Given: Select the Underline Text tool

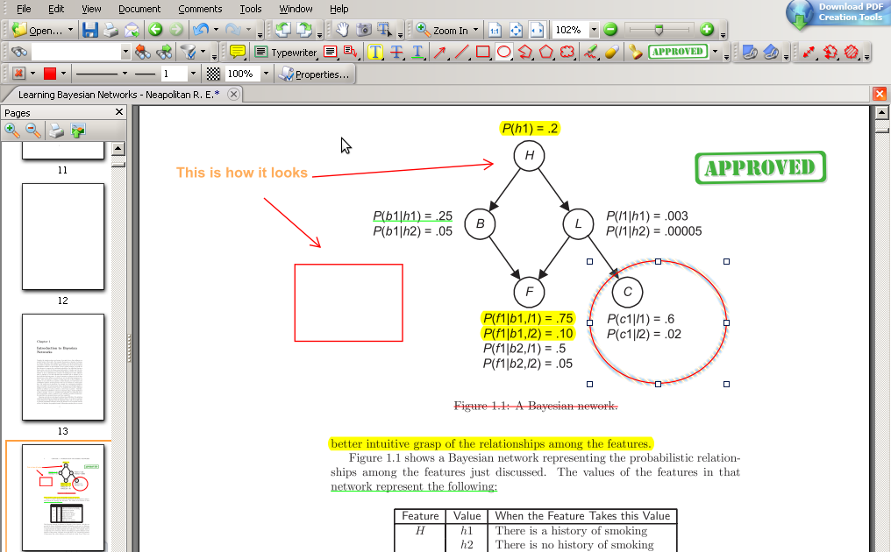Looking at the screenshot, I should coord(417,53).
